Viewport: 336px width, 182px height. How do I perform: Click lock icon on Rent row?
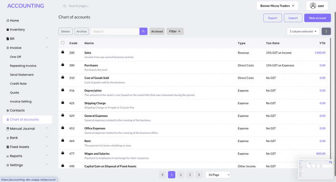(62, 140)
